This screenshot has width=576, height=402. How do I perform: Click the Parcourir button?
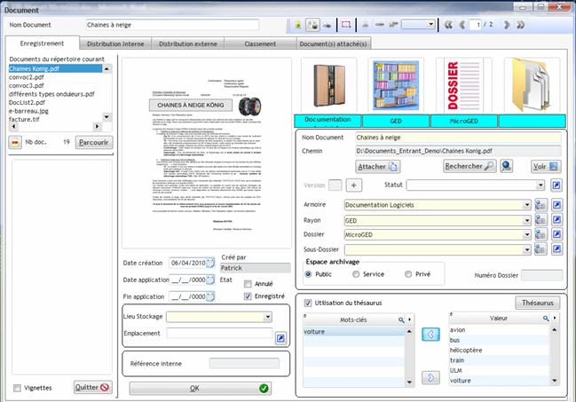click(92, 141)
